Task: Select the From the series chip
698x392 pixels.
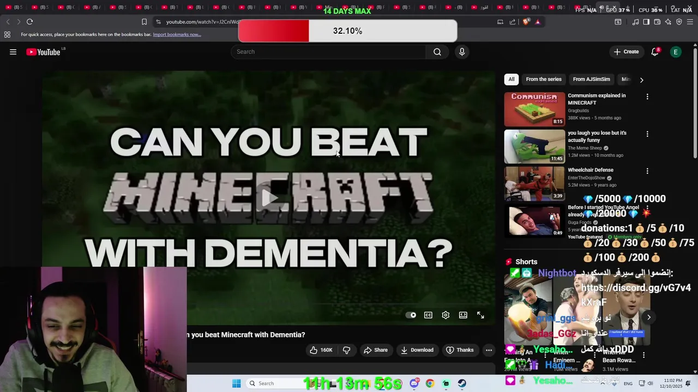Action: click(x=544, y=79)
